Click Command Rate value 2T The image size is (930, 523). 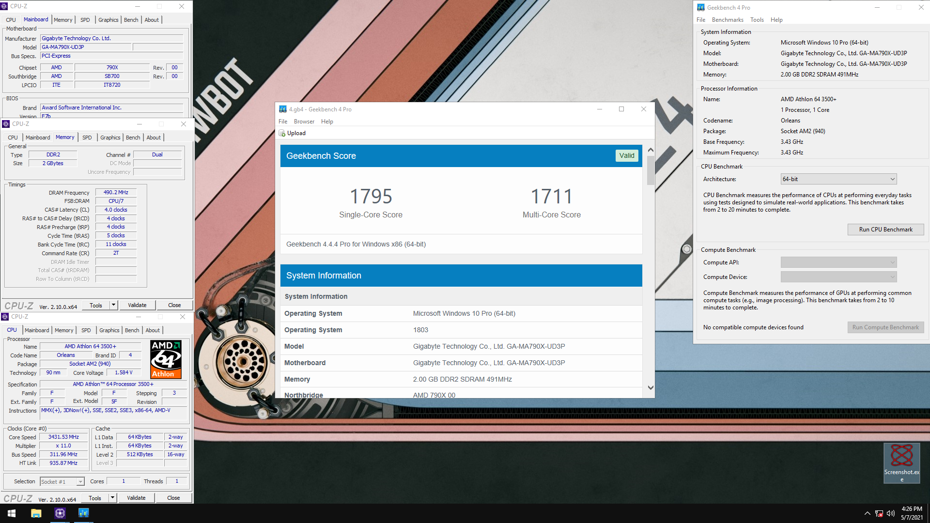(x=116, y=253)
